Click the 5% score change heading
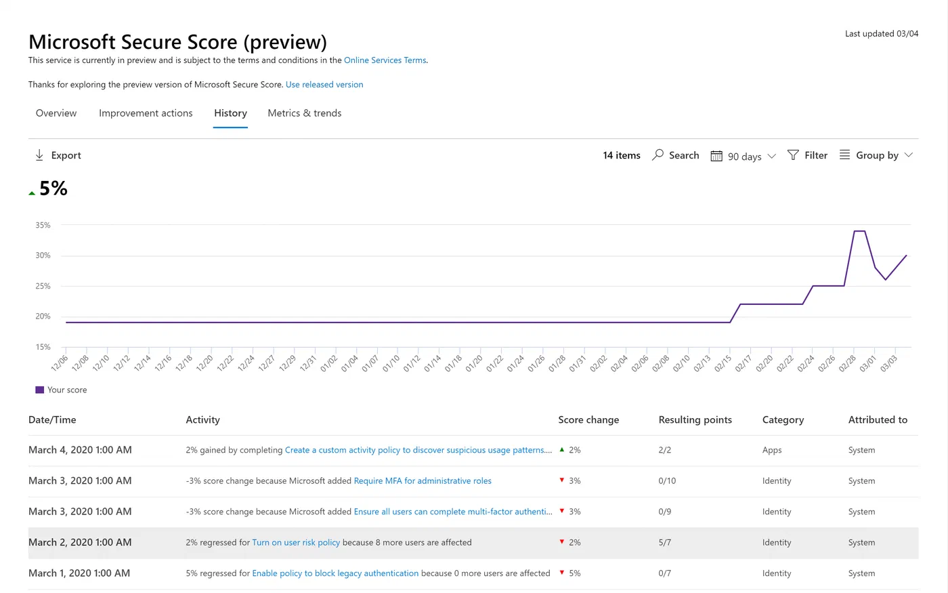948x593 pixels. pos(53,188)
